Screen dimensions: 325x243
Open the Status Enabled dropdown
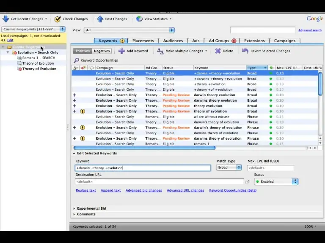(276, 182)
